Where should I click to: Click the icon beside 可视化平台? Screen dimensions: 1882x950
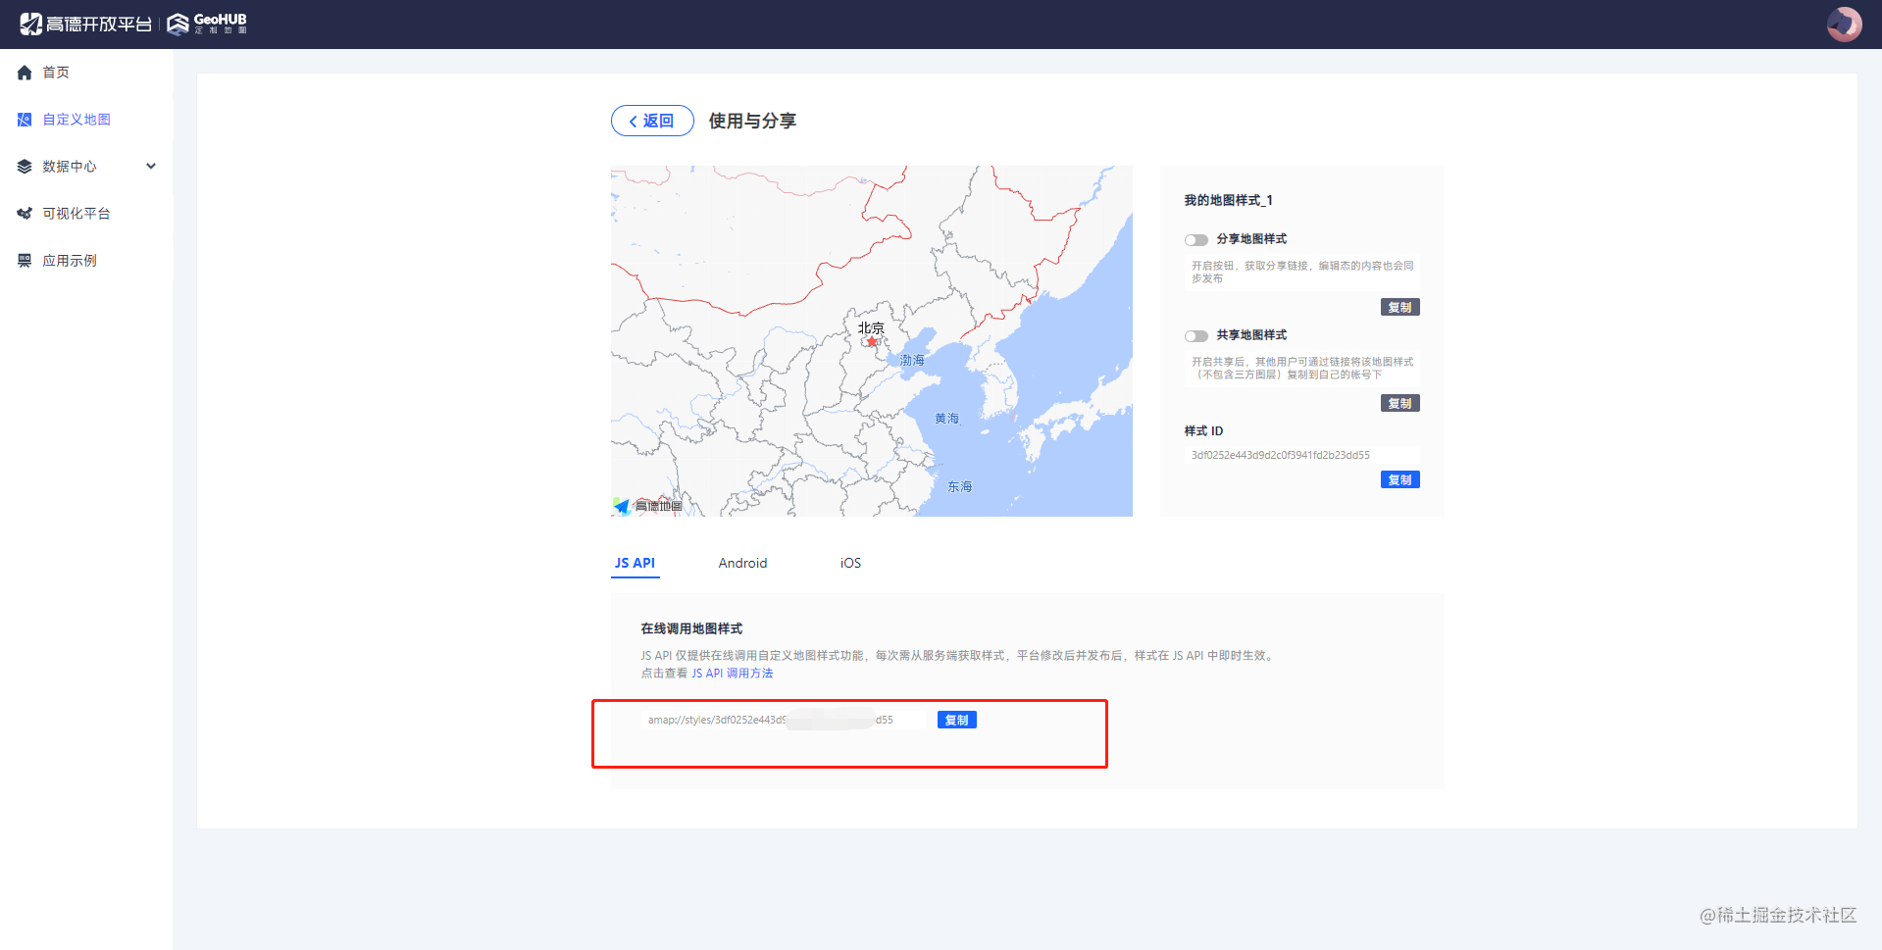click(25, 214)
